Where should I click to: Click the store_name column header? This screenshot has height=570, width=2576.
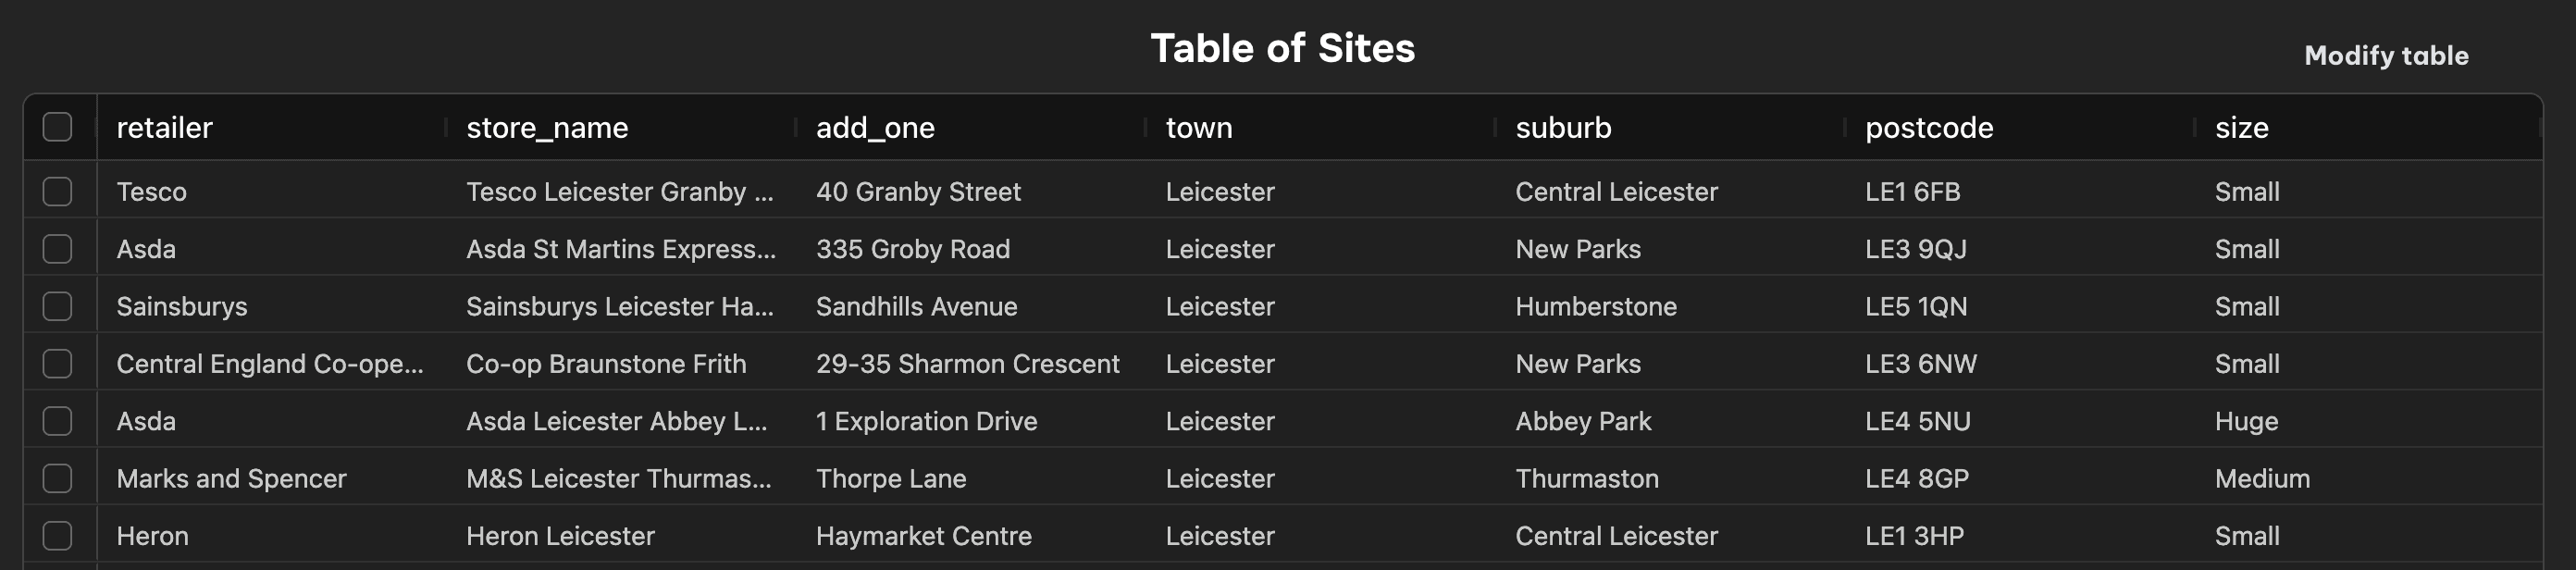(x=547, y=128)
